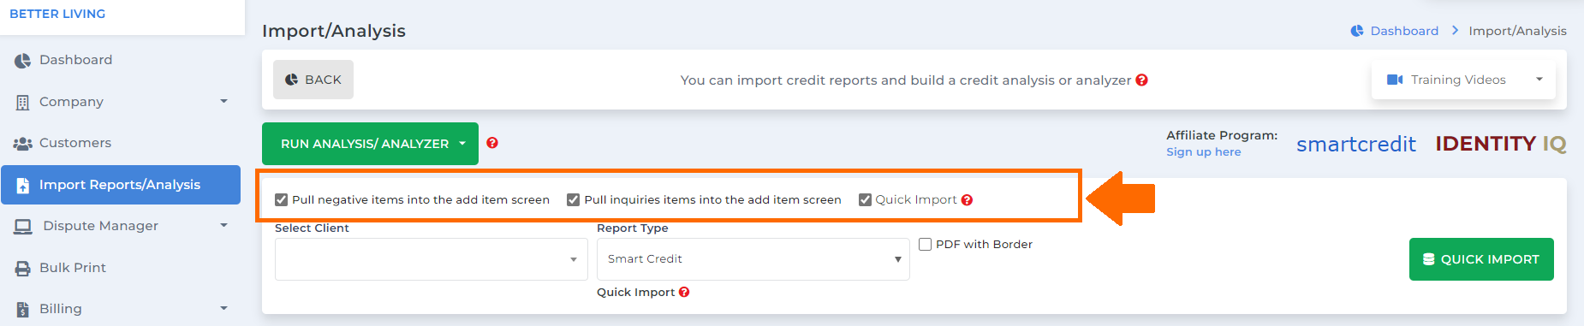Follow the Sign up here link

point(1203,152)
